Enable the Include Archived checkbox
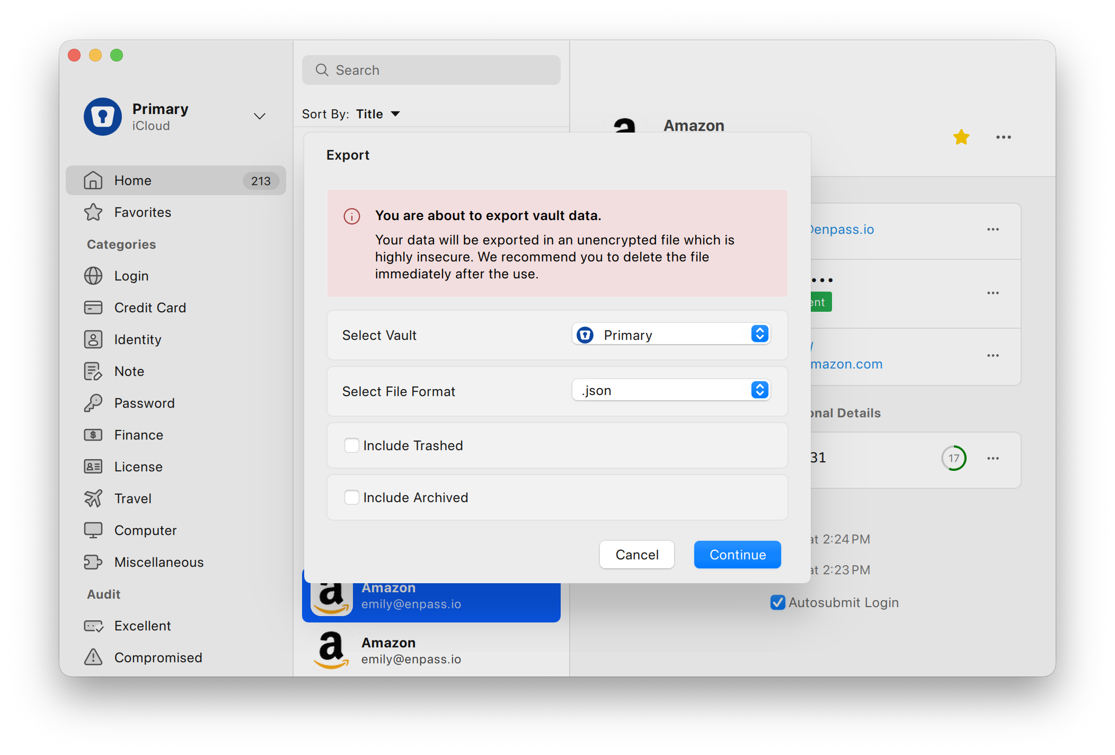The height and width of the screenshot is (755, 1115). point(352,497)
